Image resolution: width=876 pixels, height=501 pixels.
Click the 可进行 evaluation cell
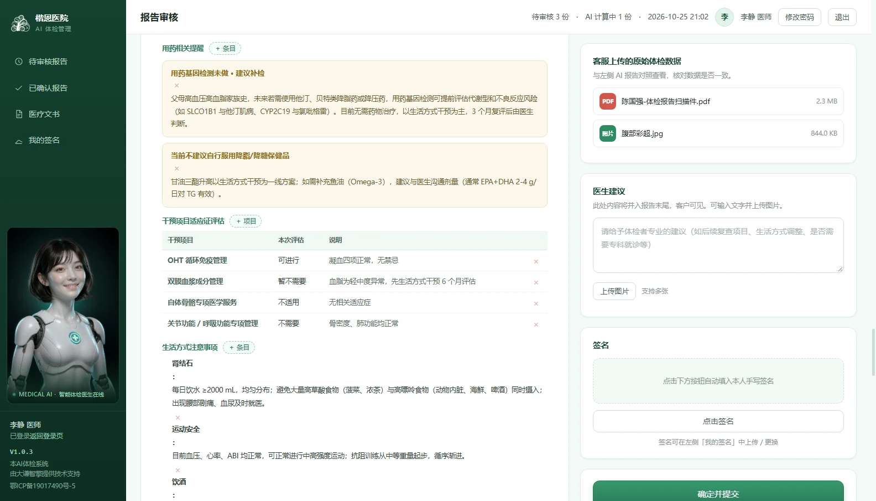click(289, 261)
